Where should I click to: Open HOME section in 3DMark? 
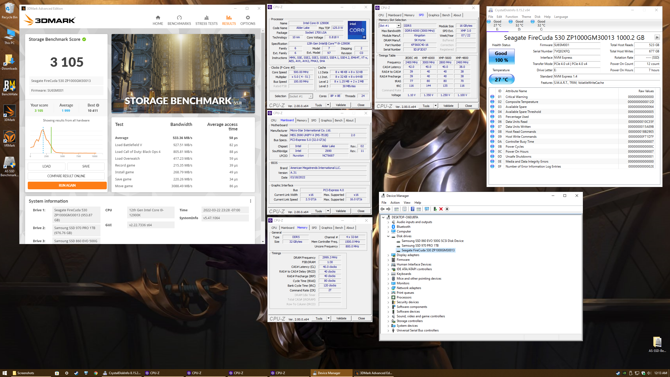[x=158, y=20]
